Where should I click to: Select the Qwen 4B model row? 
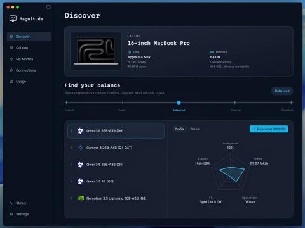116,181
